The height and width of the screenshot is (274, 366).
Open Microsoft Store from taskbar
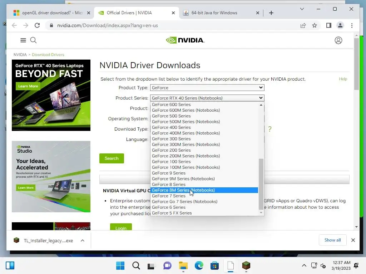pos(214,265)
